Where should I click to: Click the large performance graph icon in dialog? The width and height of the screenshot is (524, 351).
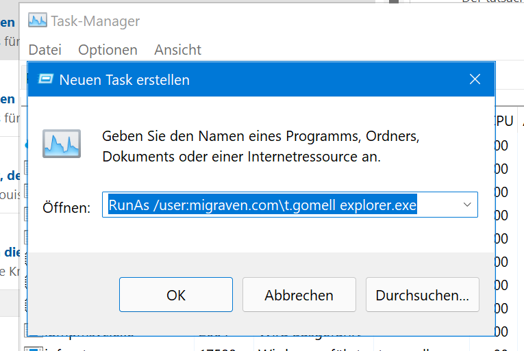(62, 144)
